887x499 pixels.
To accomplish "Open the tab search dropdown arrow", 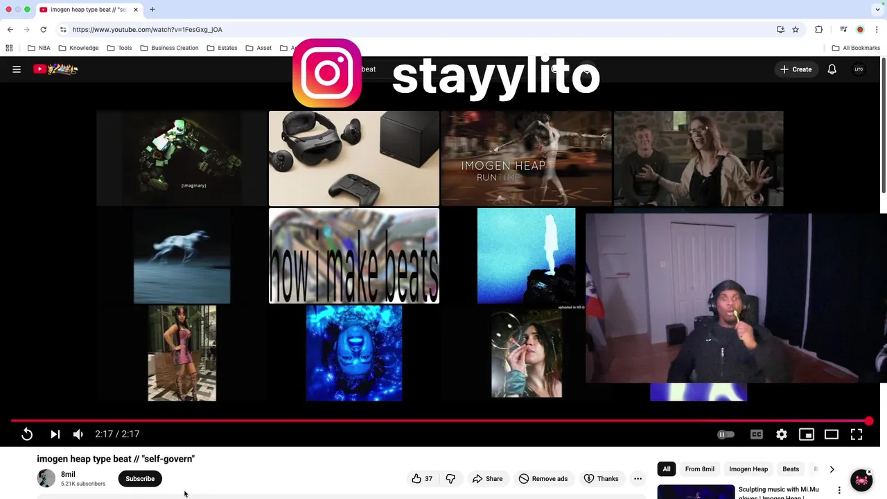I will tap(877, 10).
